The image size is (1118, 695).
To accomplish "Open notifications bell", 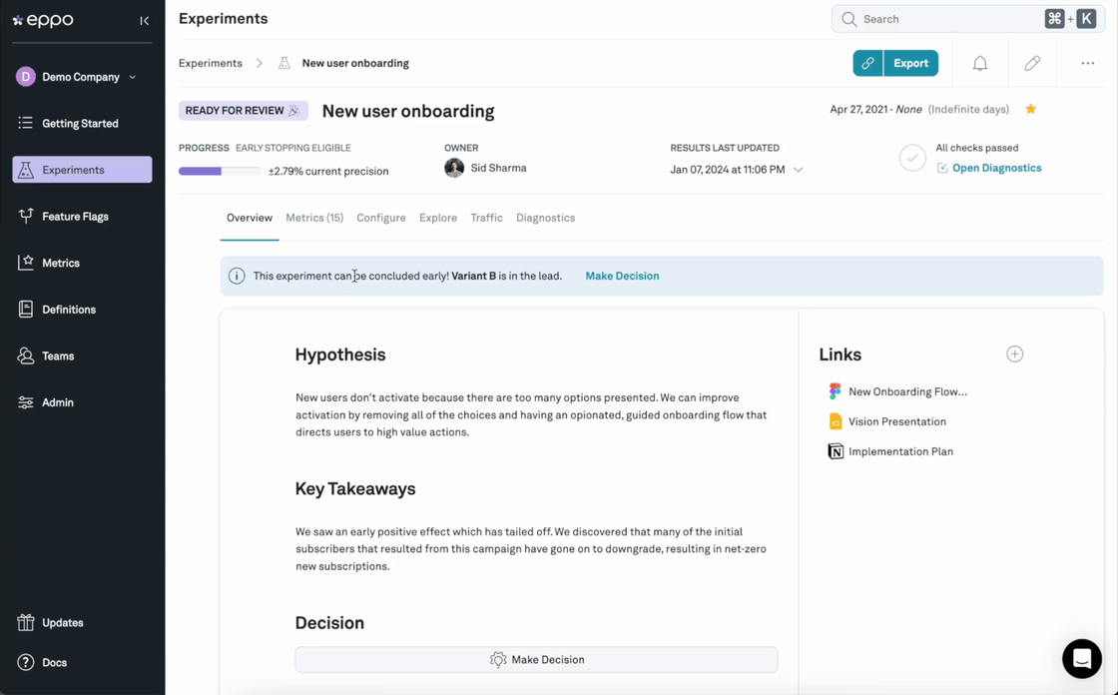I will point(980,63).
